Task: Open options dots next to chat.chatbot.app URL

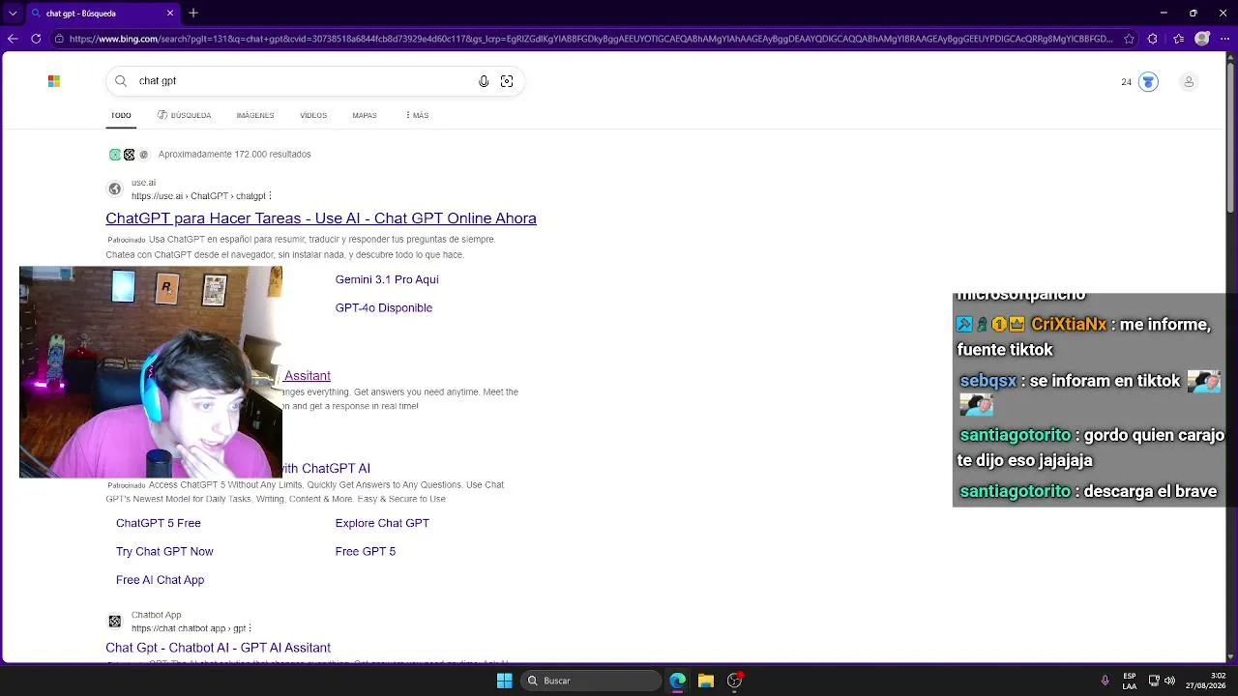Action: [251, 628]
